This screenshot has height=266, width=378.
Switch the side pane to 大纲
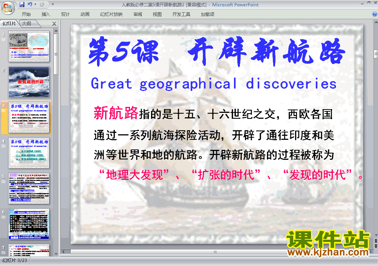pos(27,23)
